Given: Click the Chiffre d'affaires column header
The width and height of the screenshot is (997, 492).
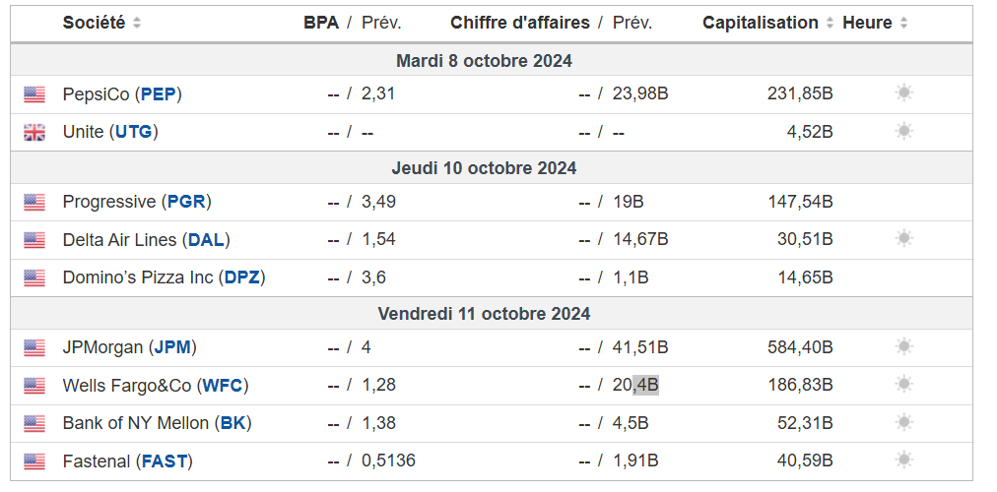Looking at the screenshot, I should [x=520, y=23].
